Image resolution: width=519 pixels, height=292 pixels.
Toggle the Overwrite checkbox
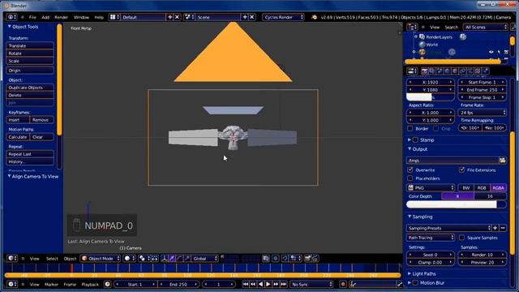(410, 170)
